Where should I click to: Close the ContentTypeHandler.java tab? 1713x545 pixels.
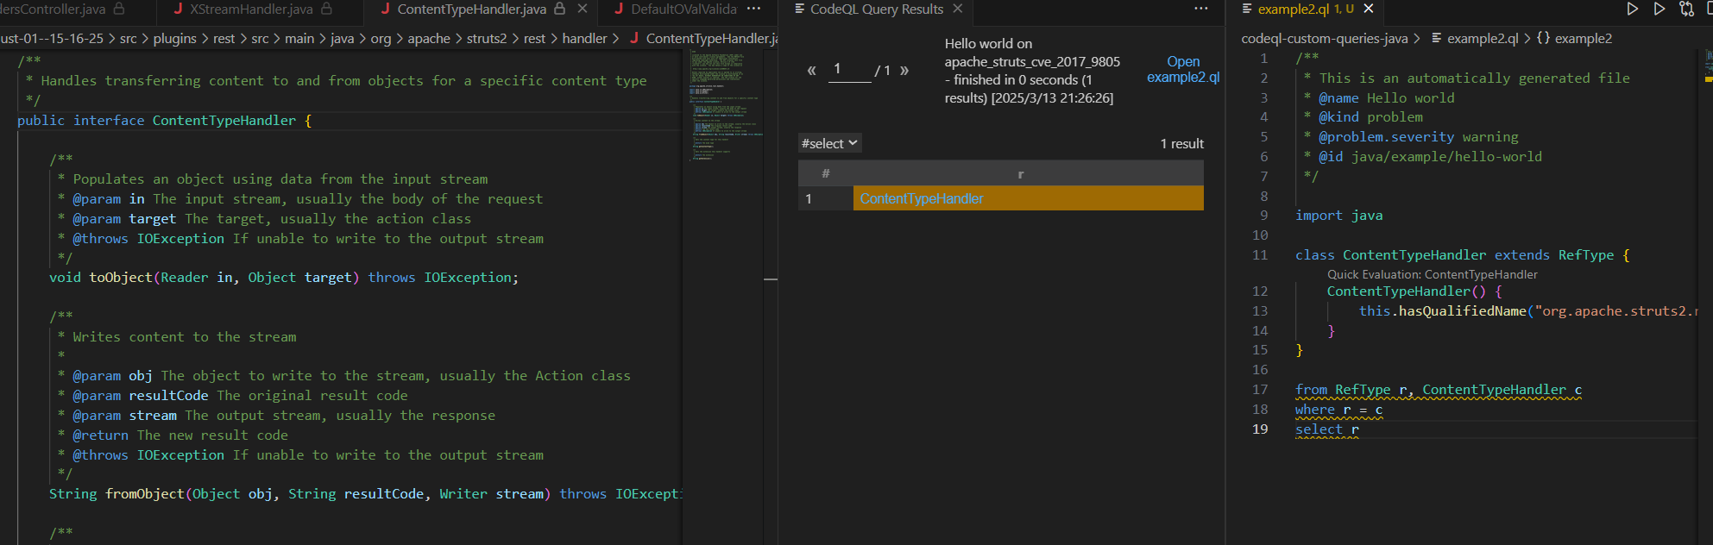coord(583,9)
